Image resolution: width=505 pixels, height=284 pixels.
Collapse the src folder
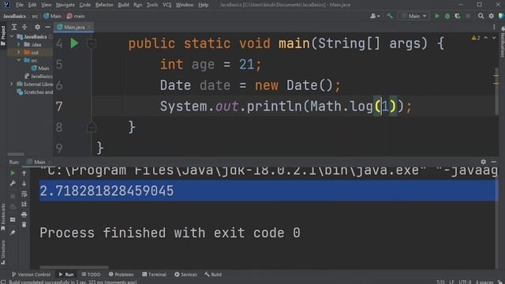pos(19,60)
